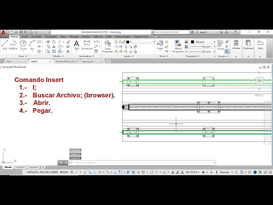Expand the Draw panel dropdown
The height and width of the screenshot is (205, 273).
click(x=23, y=56)
